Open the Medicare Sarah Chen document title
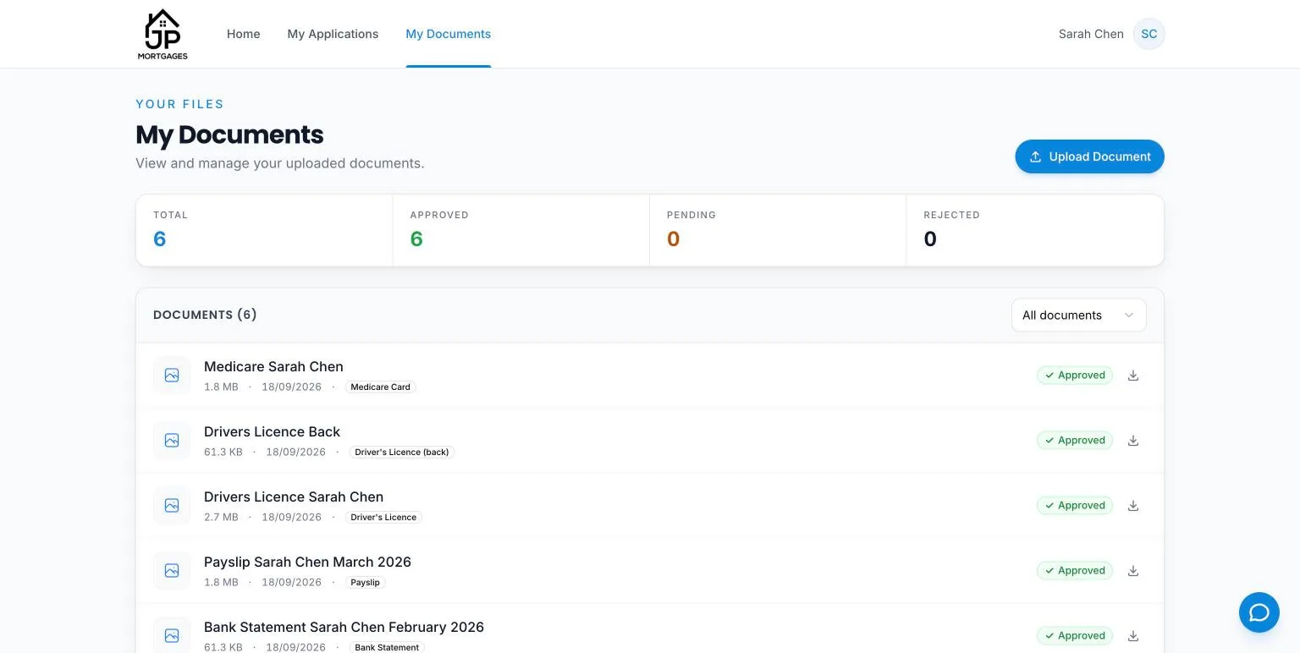 (273, 367)
